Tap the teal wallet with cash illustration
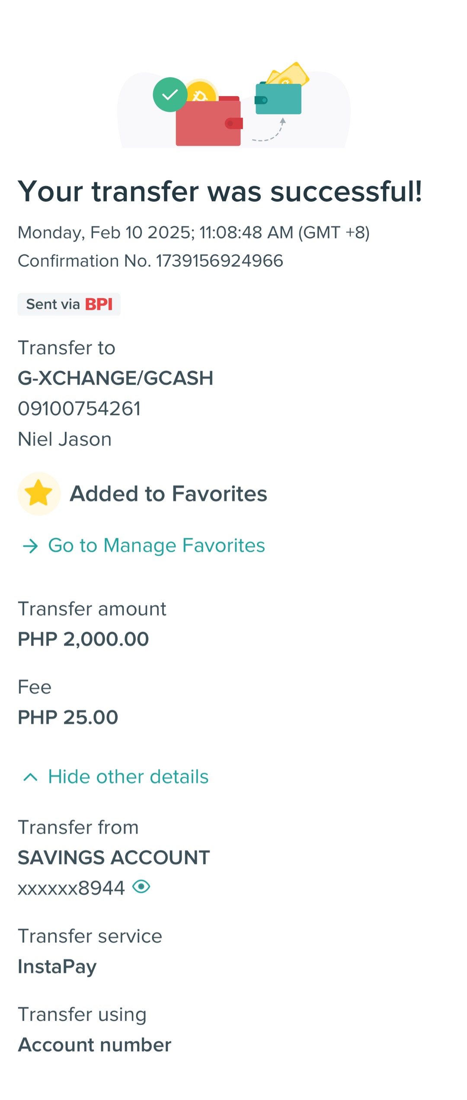The image size is (467, 1100). [x=278, y=98]
